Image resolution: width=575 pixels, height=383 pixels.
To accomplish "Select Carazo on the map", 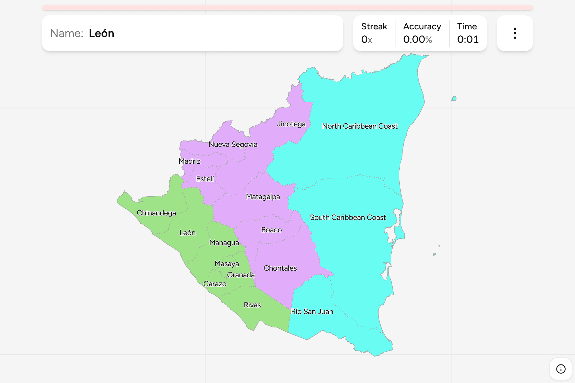I will pyautogui.click(x=215, y=284).
